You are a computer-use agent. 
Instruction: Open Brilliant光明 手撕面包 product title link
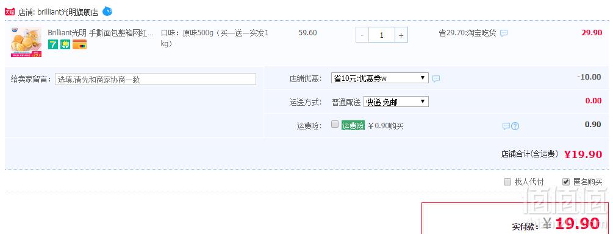point(101,33)
